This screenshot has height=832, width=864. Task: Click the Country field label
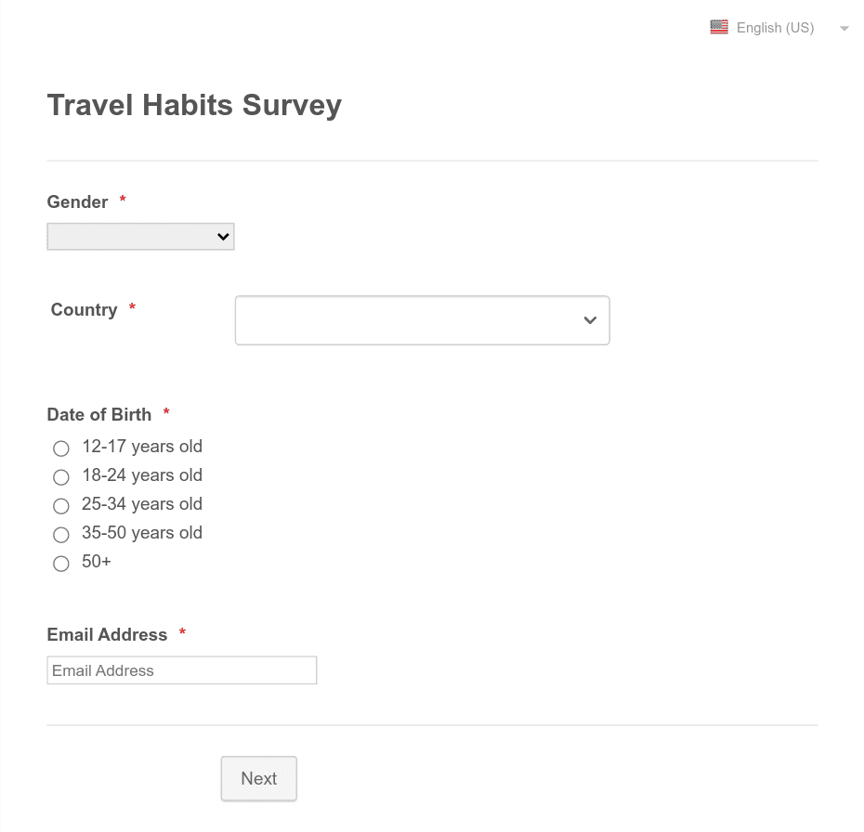point(84,310)
